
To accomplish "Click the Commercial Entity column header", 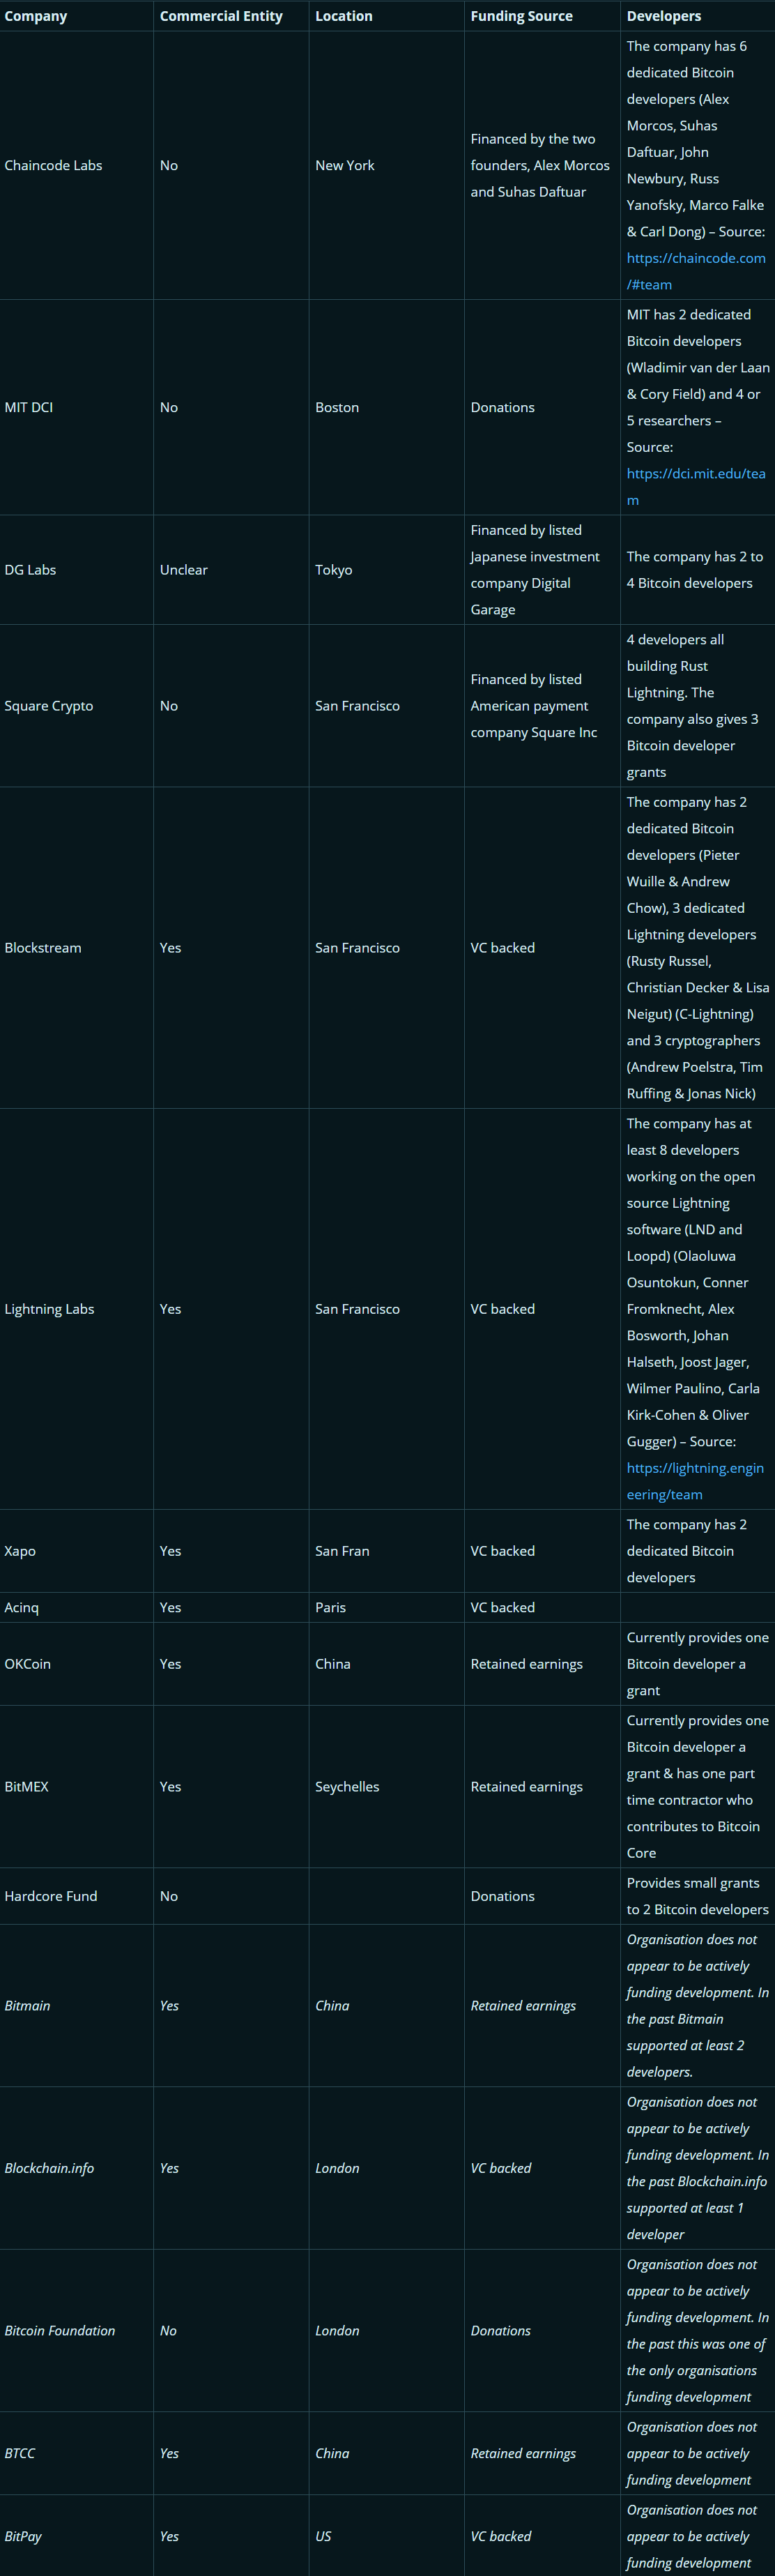I will (221, 16).
